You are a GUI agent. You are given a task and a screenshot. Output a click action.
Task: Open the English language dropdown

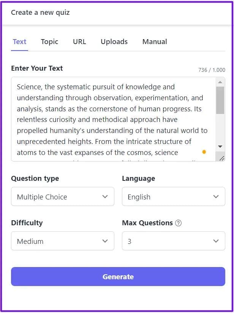(x=174, y=196)
